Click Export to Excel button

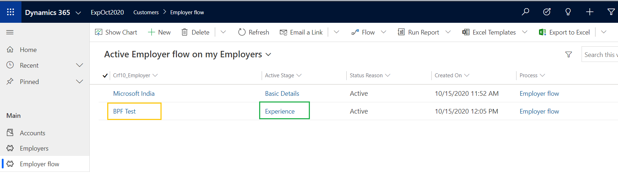pos(564,32)
